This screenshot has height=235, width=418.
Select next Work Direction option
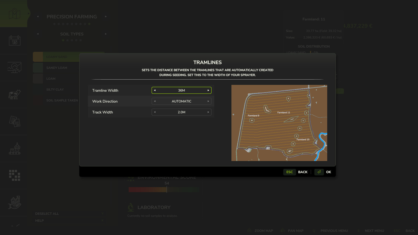(208, 101)
